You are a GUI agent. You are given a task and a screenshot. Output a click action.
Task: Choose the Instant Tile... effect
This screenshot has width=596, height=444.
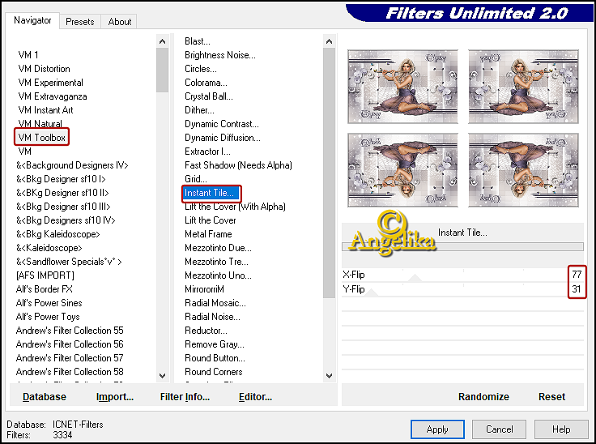point(211,193)
